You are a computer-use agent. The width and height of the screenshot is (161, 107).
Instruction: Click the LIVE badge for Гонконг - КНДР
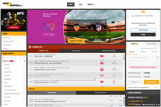click(102, 75)
